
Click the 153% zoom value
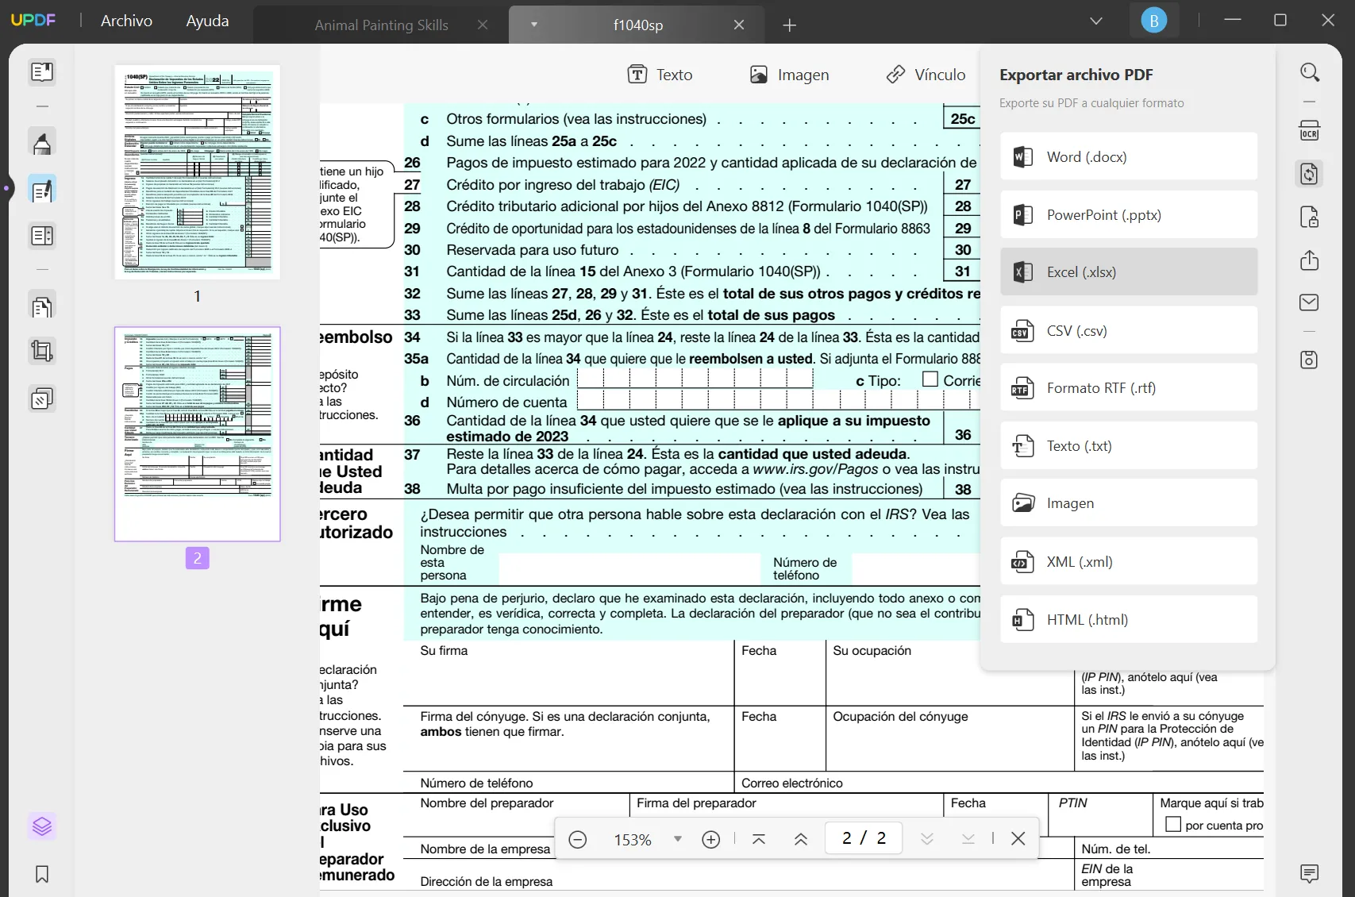(633, 840)
